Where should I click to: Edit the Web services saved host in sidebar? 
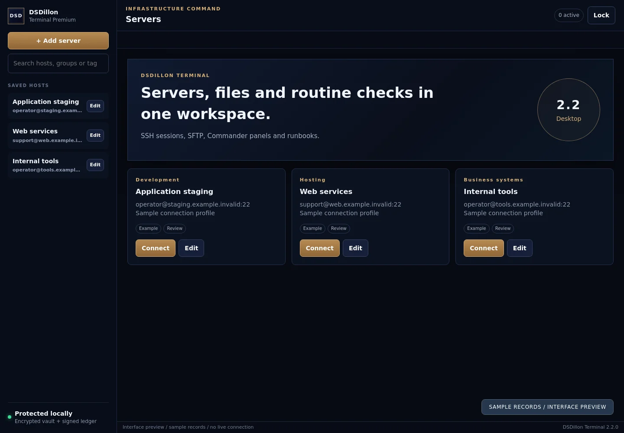(x=95, y=135)
